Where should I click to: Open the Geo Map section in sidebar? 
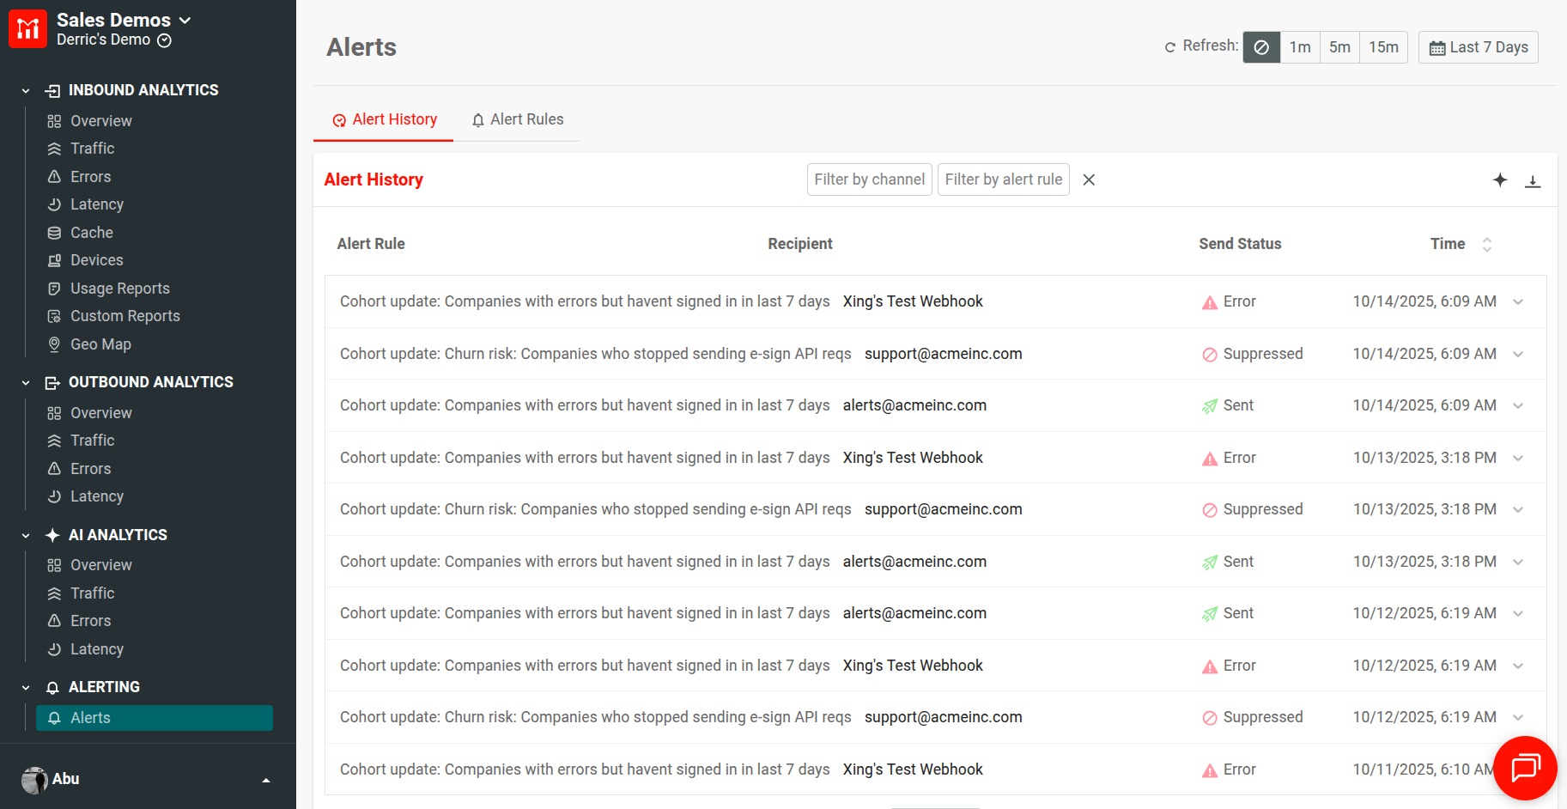coord(100,344)
